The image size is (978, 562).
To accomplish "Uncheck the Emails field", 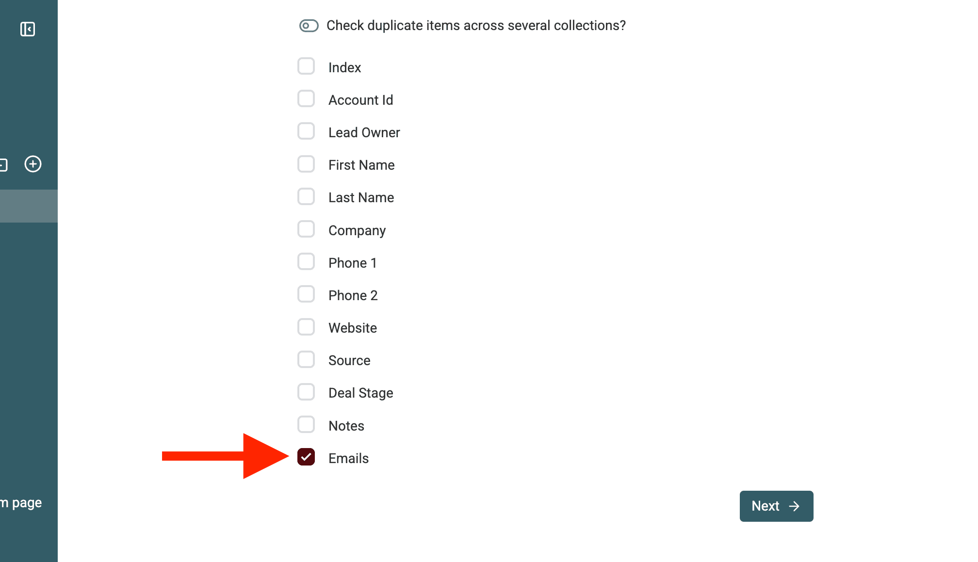I will (x=306, y=457).
